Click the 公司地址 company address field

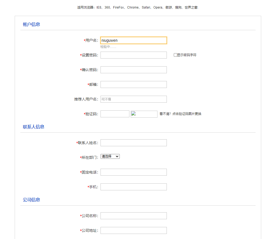pyautogui.click(x=133, y=230)
